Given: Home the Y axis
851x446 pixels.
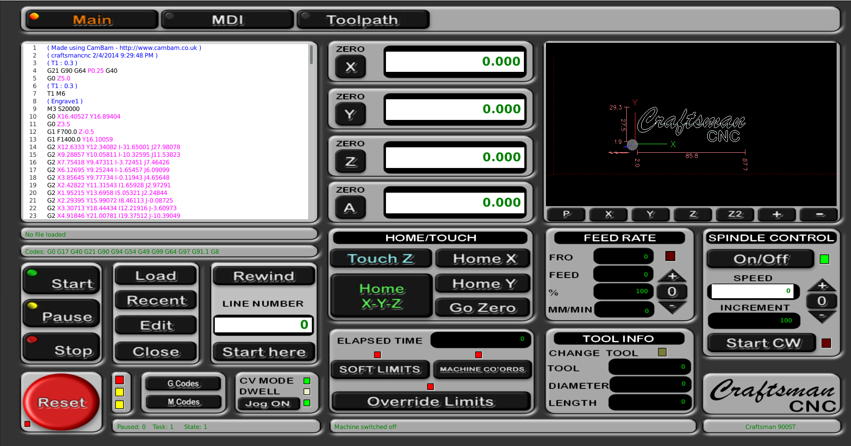Looking at the screenshot, I should (x=483, y=283).
